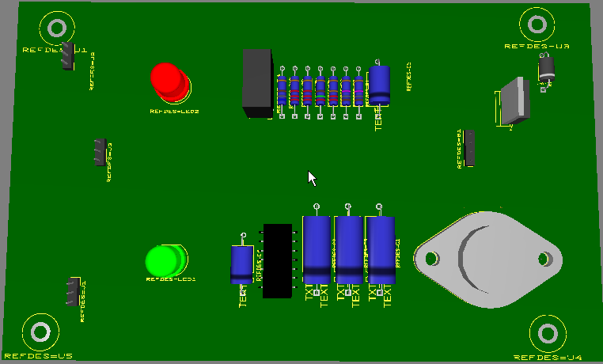The height and width of the screenshot is (364, 603).
Task: Select the gray heatsink voltage regulator
Action: click(513, 100)
